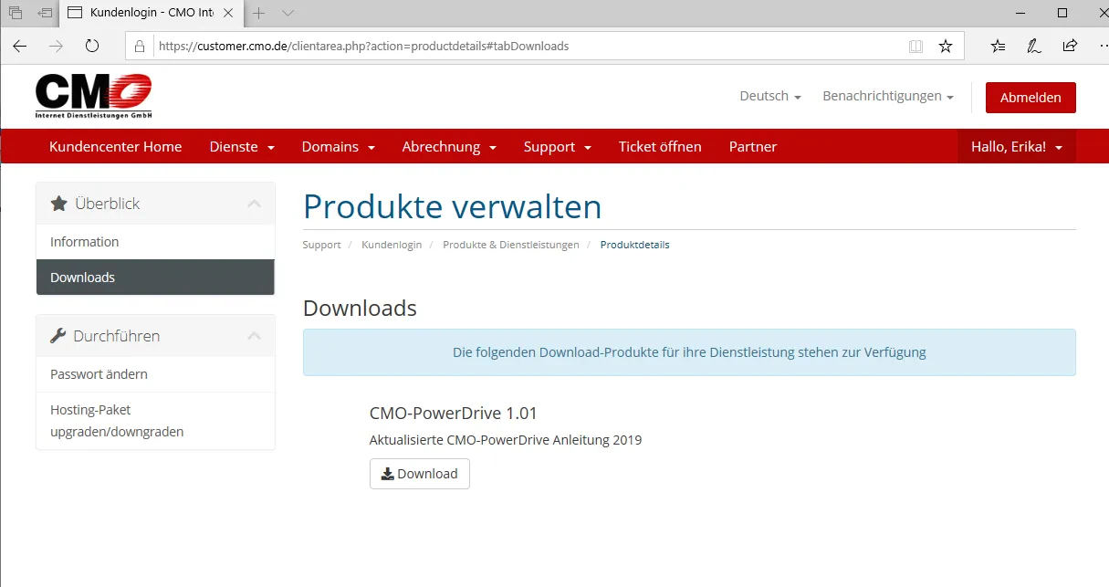Viewport: 1109px width, 587px height.
Task: Click Passwort ändern in sidebar
Action: click(155, 374)
